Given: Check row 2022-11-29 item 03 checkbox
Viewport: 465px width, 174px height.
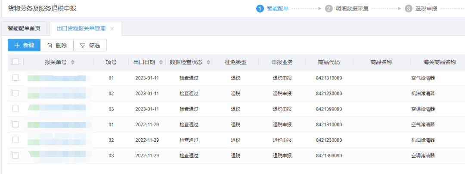Looking at the screenshot, I should (15, 155).
